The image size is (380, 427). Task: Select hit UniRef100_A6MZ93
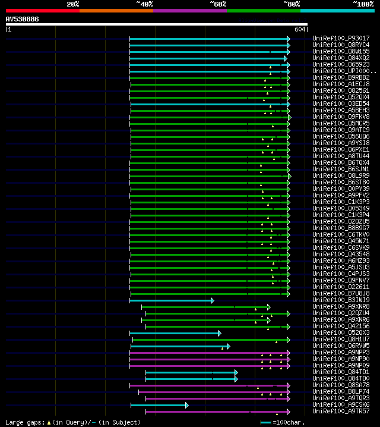tap(341, 260)
